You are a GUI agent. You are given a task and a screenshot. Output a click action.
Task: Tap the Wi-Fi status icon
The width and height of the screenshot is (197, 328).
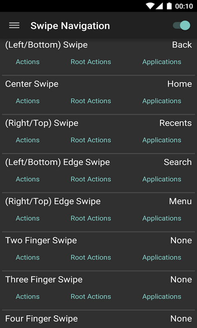coord(150,6)
